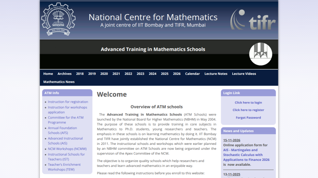318x178 pixels.
Task: Open Instruction for registration link
Action: click(x=68, y=102)
